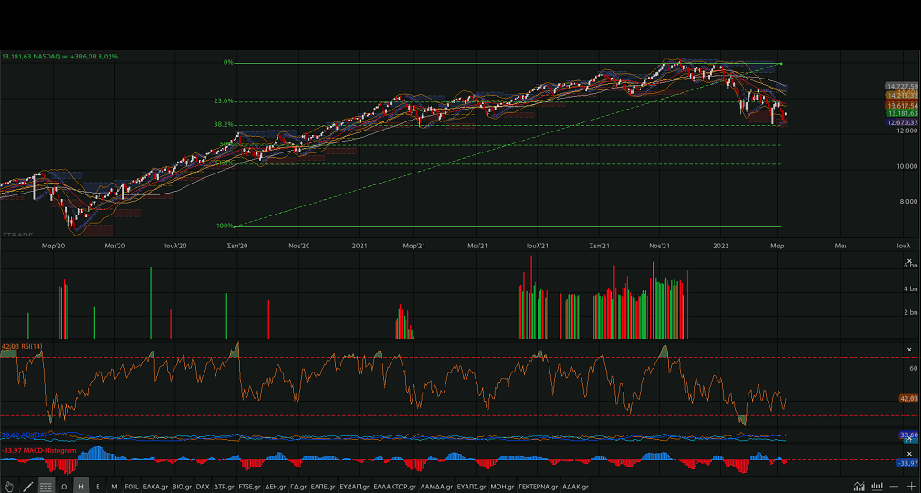
Task: Zoom out with the minus icon
Action: (894, 487)
